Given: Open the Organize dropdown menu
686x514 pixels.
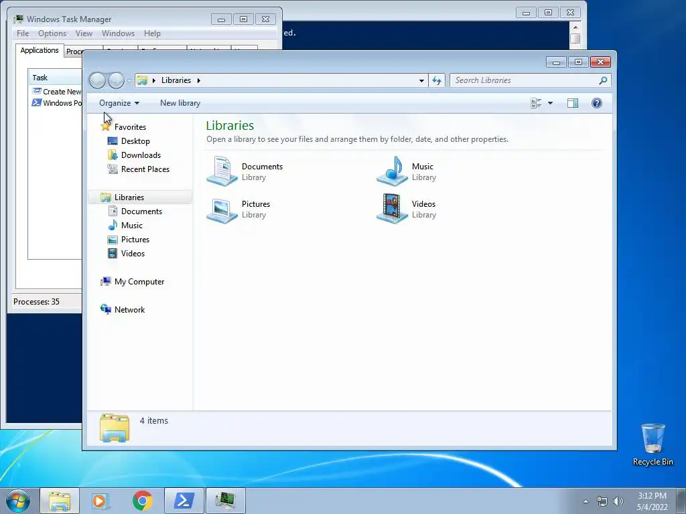Looking at the screenshot, I should [119, 103].
